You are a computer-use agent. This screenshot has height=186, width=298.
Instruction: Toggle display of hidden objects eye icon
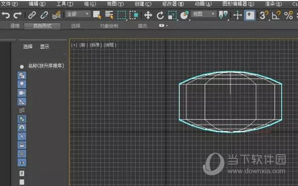pyautogui.click(x=22, y=162)
